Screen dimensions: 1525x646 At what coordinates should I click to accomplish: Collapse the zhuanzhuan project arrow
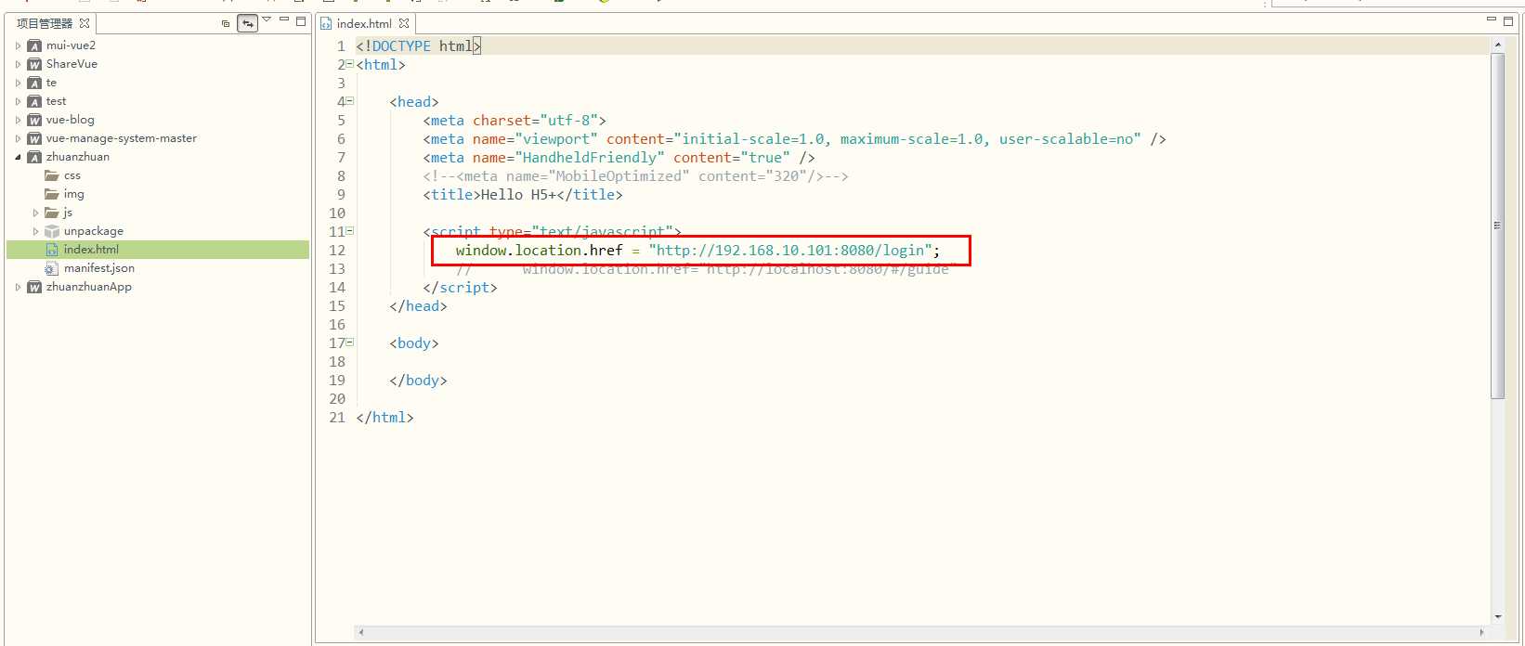tap(18, 157)
